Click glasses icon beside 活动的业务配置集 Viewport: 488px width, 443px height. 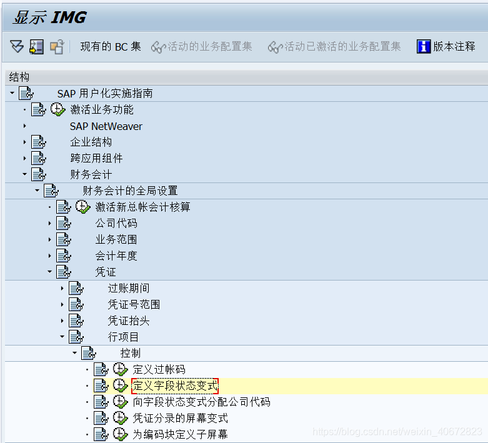159,47
